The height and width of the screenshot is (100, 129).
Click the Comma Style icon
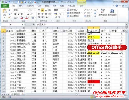point(64,14)
